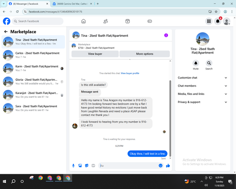Open the tab search dropdown arrow

[x=4, y=4]
